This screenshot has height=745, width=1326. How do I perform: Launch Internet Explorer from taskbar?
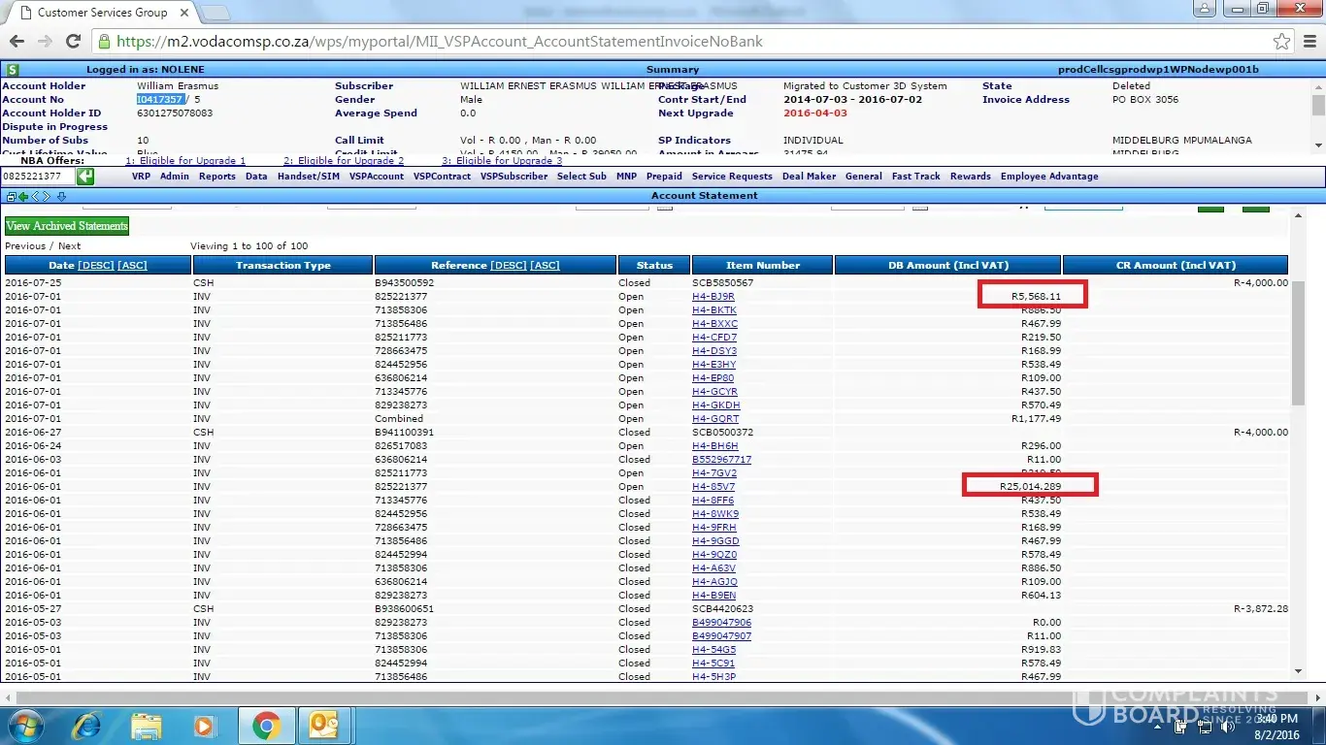(86, 725)
